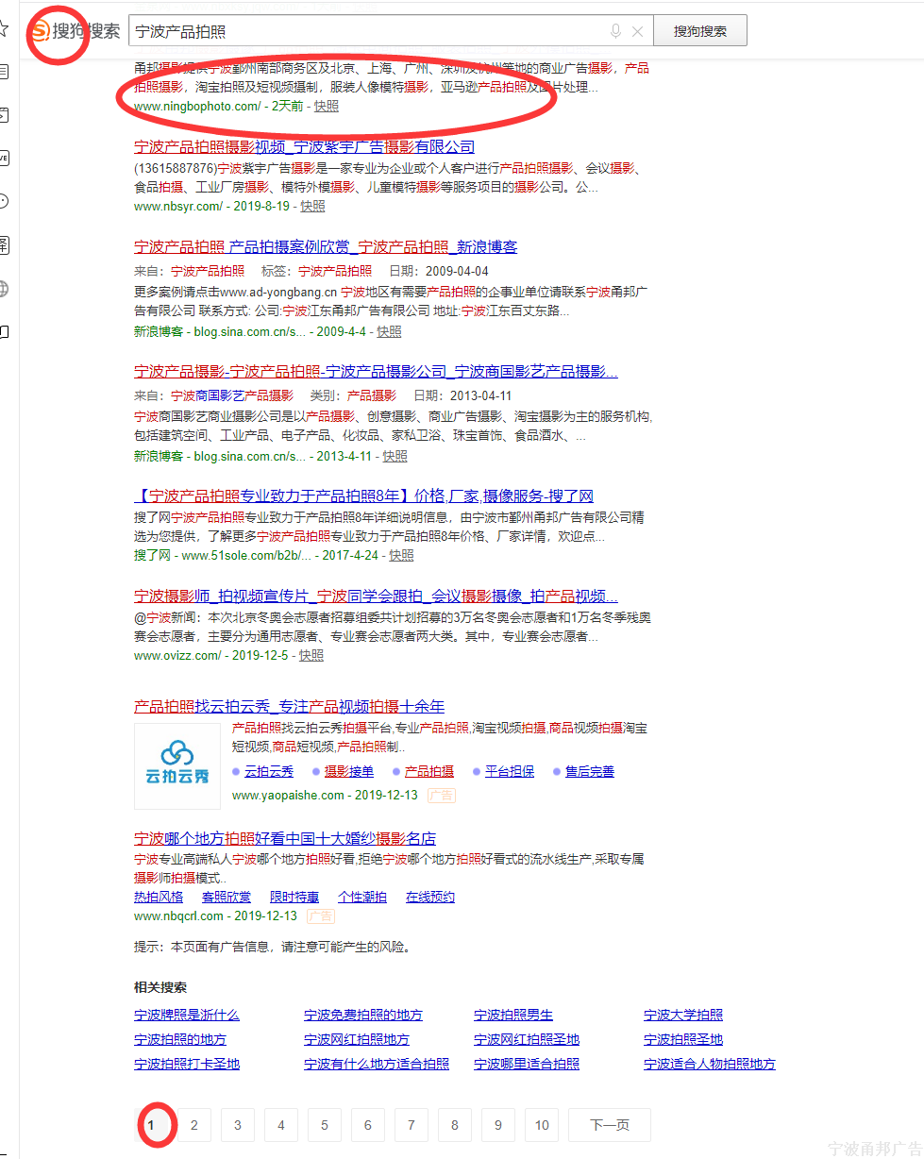Click the www.yaopaishe.com ad URL text
The width and height of the screenshot is (924, 1159).
click(288, 796)
